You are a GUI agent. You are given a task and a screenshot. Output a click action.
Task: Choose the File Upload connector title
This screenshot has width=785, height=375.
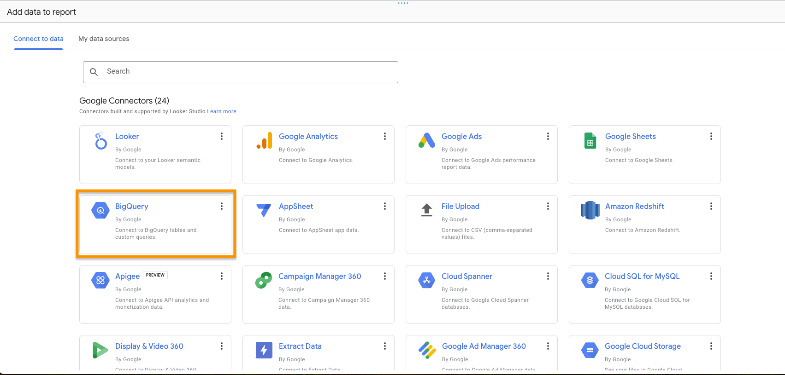tap(460, 206)
